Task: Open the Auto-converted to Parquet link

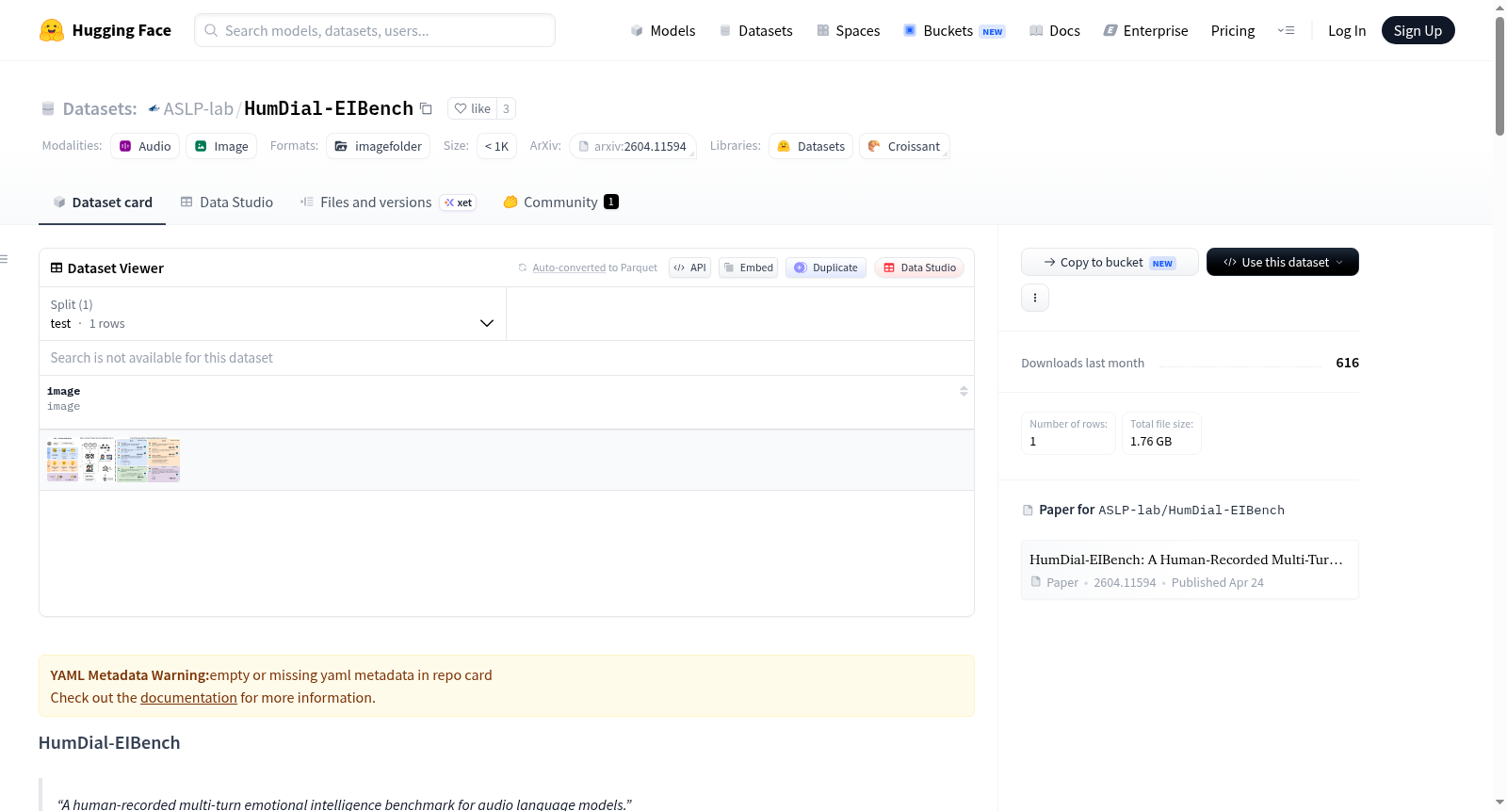Action: click(594, 268)
